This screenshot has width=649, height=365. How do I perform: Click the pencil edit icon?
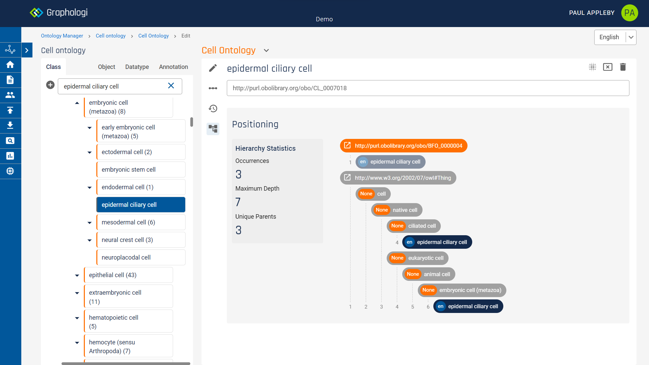[213, 68]
